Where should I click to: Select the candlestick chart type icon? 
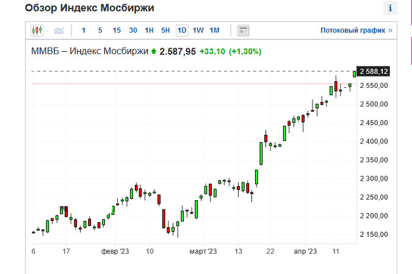point(37,31)
